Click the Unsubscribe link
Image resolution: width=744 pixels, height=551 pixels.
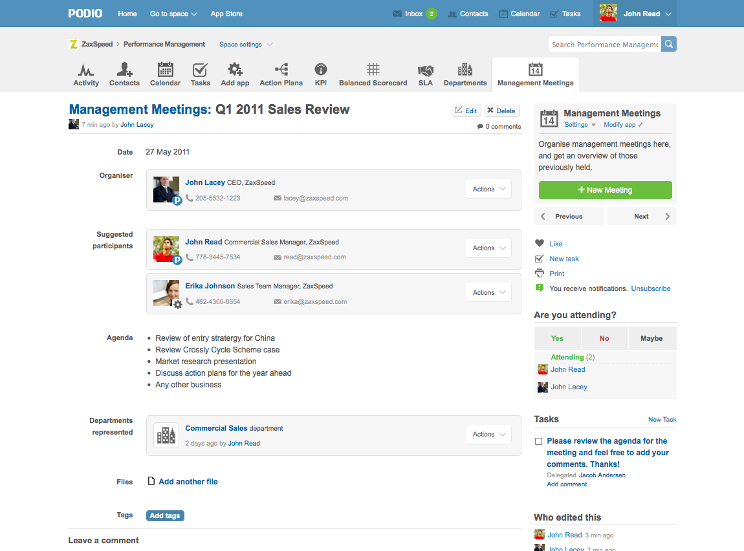tap(651, 288)
